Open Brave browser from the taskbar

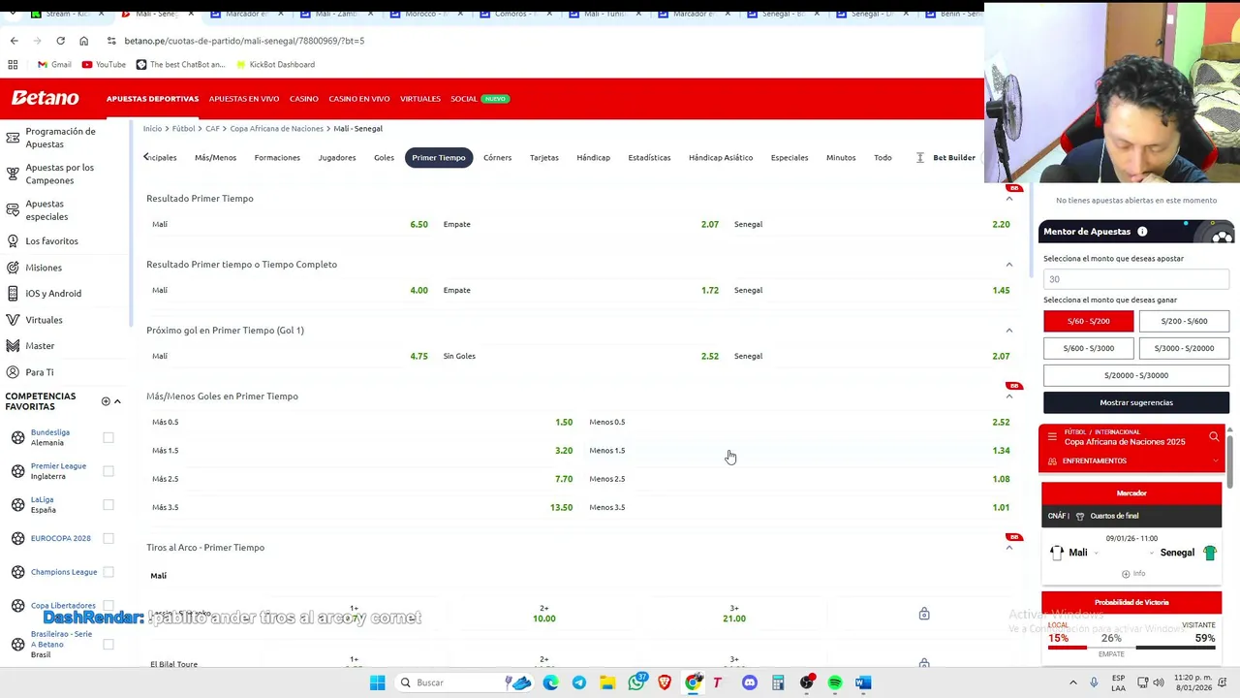point(665,682)
